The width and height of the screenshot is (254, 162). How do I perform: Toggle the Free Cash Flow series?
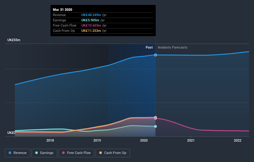point(76,153)
